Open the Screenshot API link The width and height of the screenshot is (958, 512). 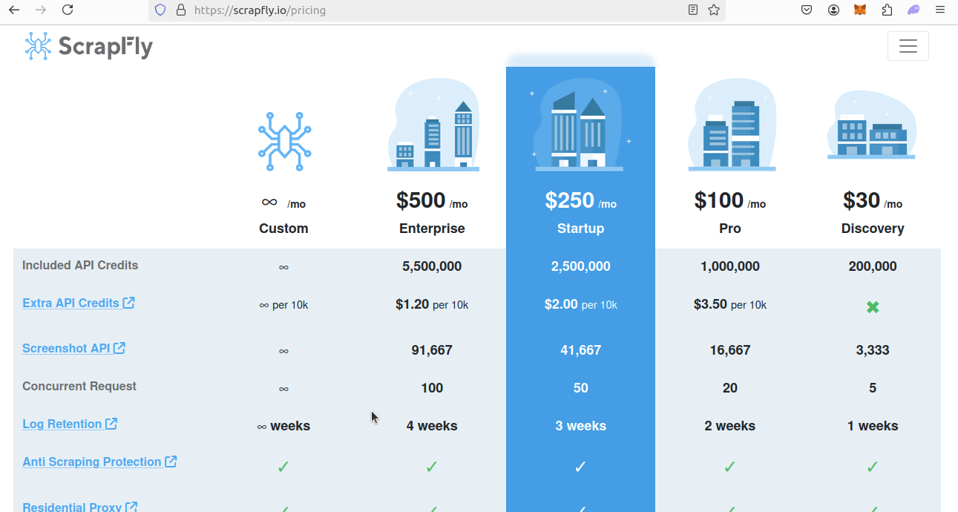coord(73,348)
